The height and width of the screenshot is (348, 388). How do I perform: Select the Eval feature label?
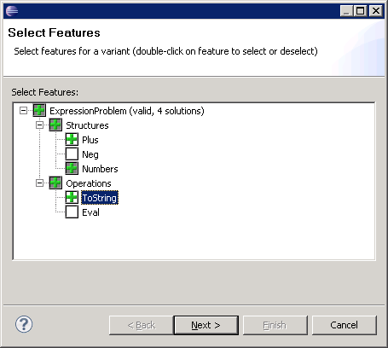[x=90, y=212]
